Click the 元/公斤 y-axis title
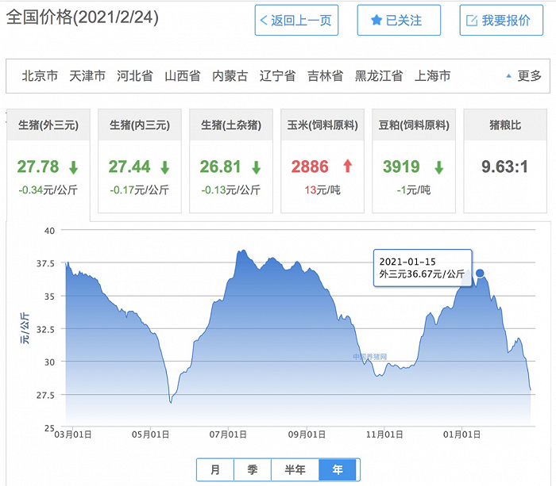The height and width of the screenshot is (486, 556). pyautogui.click(x=25, y=328)
